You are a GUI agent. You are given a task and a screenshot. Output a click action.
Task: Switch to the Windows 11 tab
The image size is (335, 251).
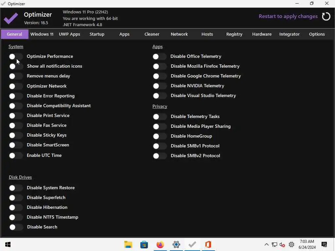point(42,34)
